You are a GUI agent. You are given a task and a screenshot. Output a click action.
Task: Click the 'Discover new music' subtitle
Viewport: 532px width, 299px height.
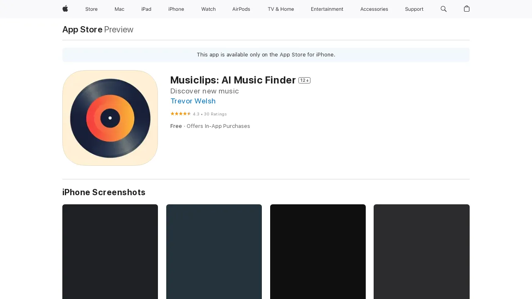[x=204, y=91]
